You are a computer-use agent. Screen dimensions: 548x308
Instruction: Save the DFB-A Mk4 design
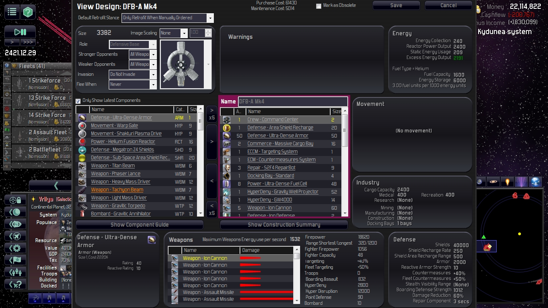pyautogui.click(x=396, y=5)
